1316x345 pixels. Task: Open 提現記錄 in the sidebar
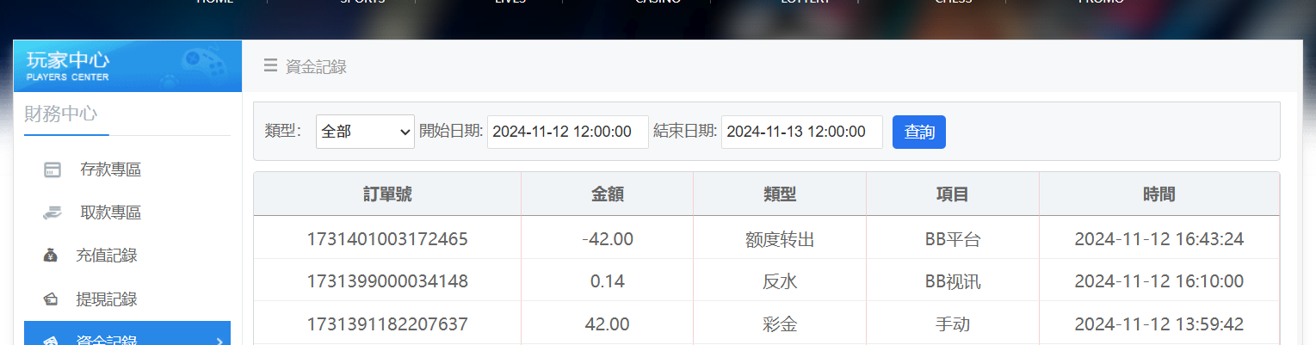127,299
